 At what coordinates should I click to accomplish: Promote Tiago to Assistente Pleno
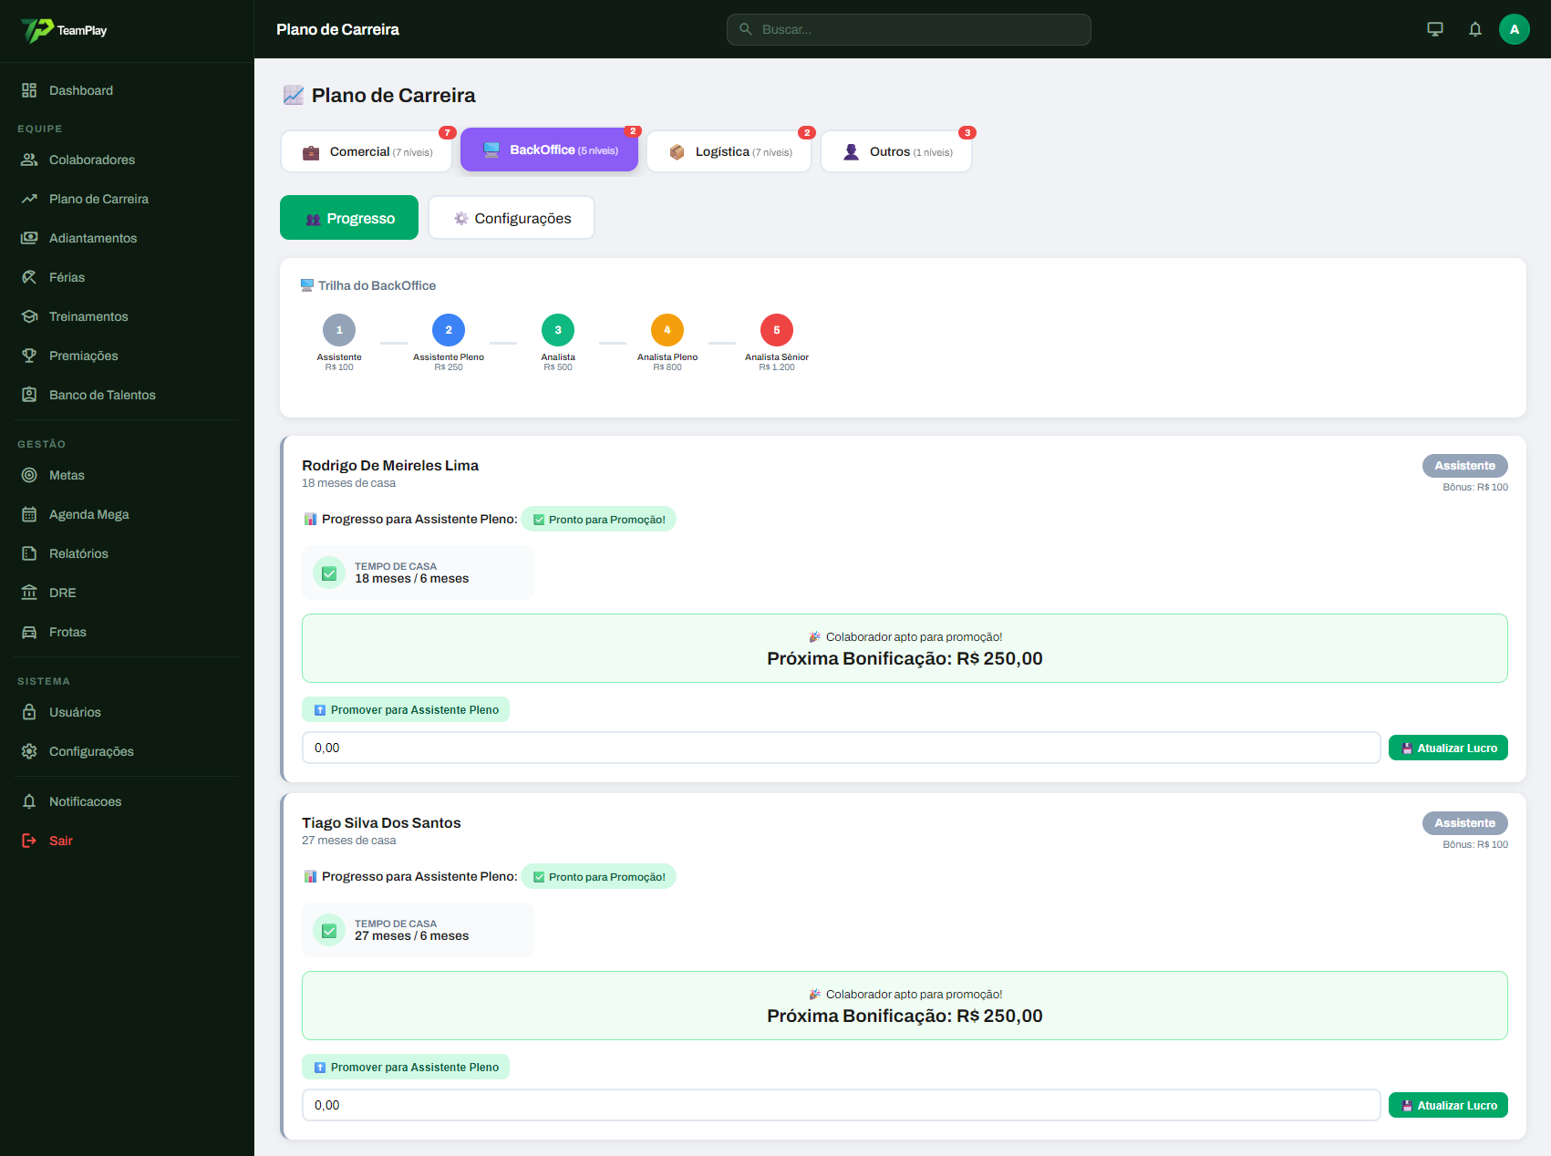tap(406, 1067)
